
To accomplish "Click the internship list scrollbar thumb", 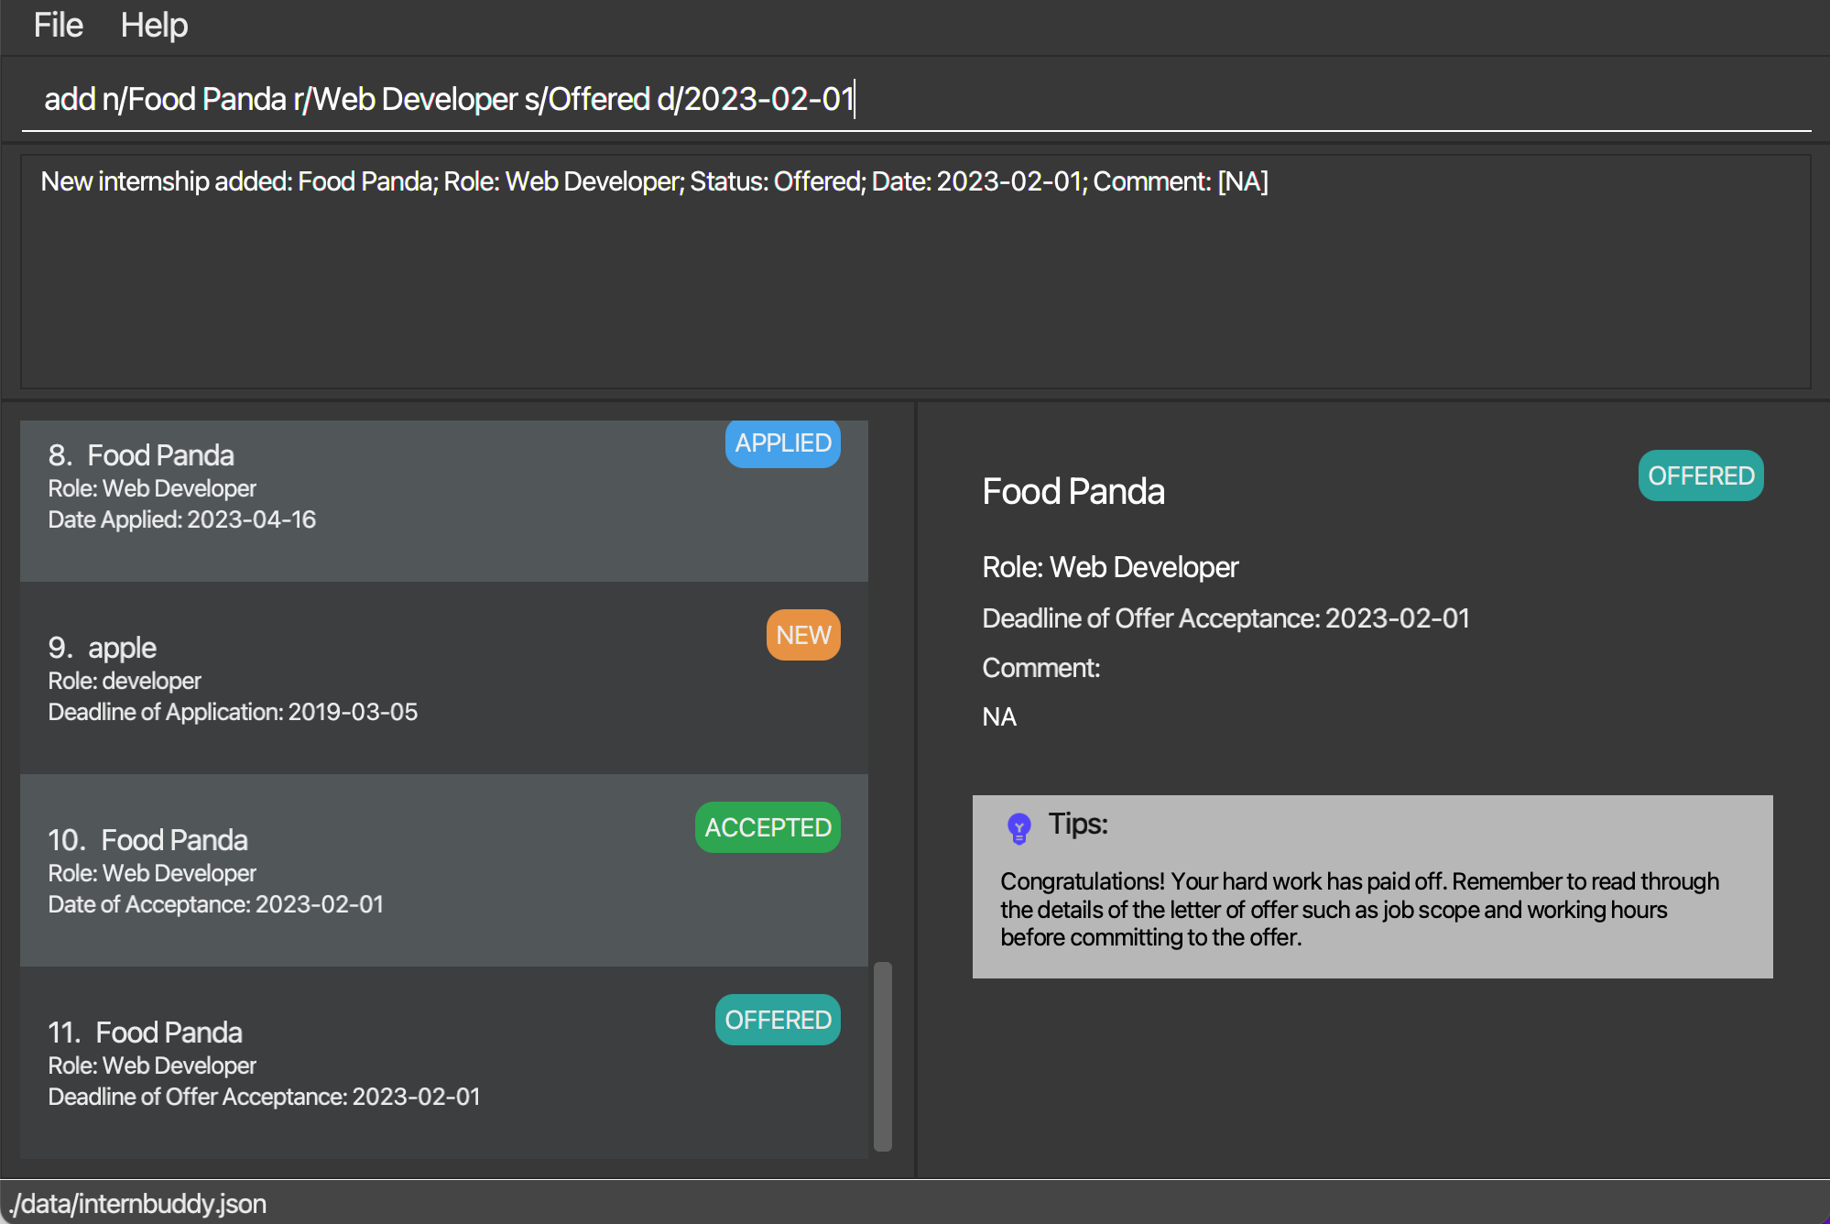I will 883,1055.
